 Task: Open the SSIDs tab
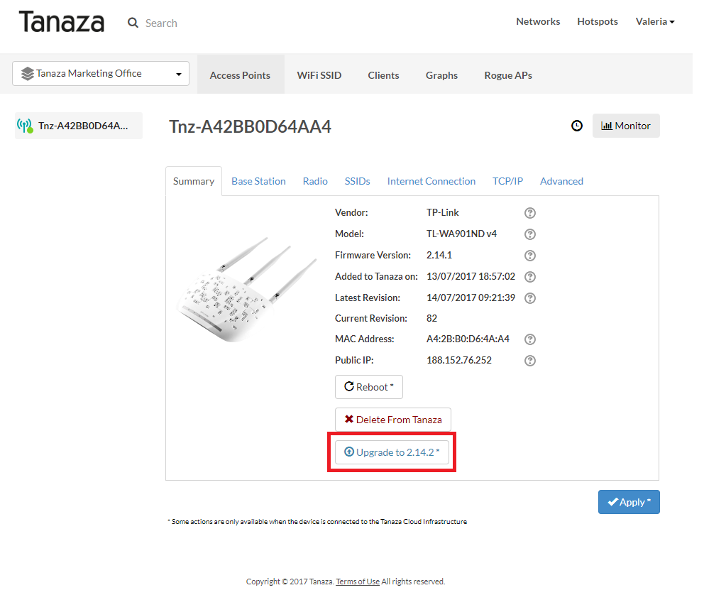click(x=358, y=181)
